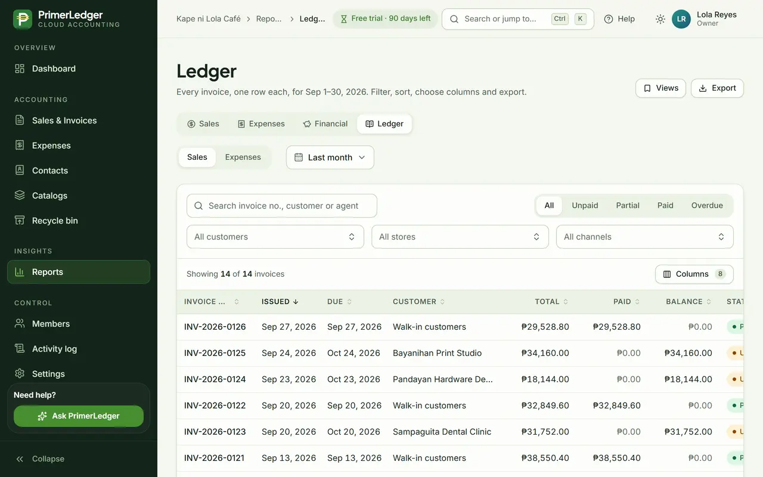Viewport: 763px width, 477px height.
Task: Switch to the Financial report tab
Action: pyautogui.click(x=325, y=124)
